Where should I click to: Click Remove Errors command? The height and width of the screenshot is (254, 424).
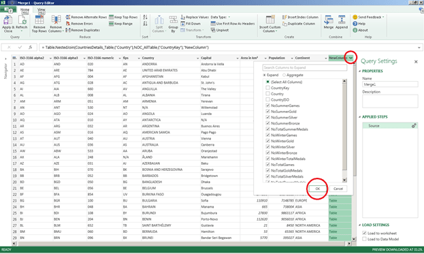[79, 24]
